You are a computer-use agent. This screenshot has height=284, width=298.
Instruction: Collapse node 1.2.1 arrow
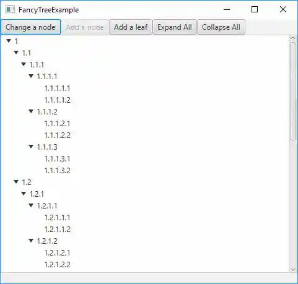(x=24, y=194)
